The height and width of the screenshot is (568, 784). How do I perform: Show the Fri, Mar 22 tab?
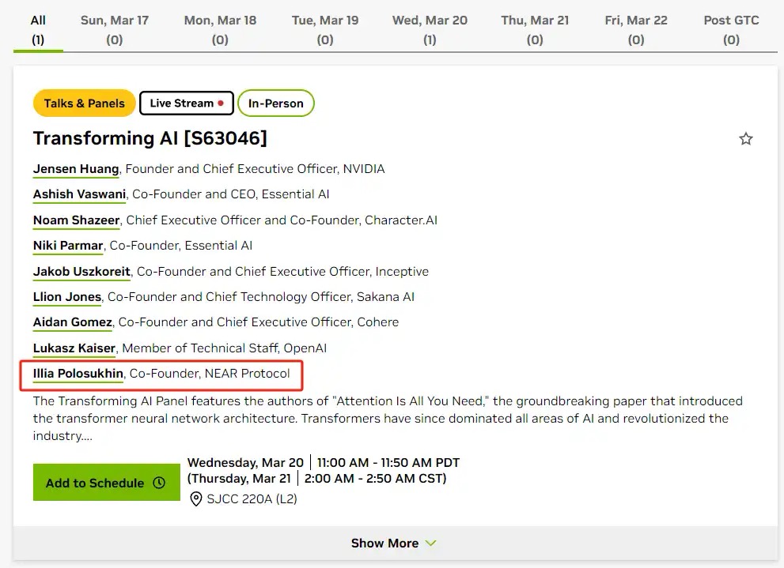click(635, 29)
